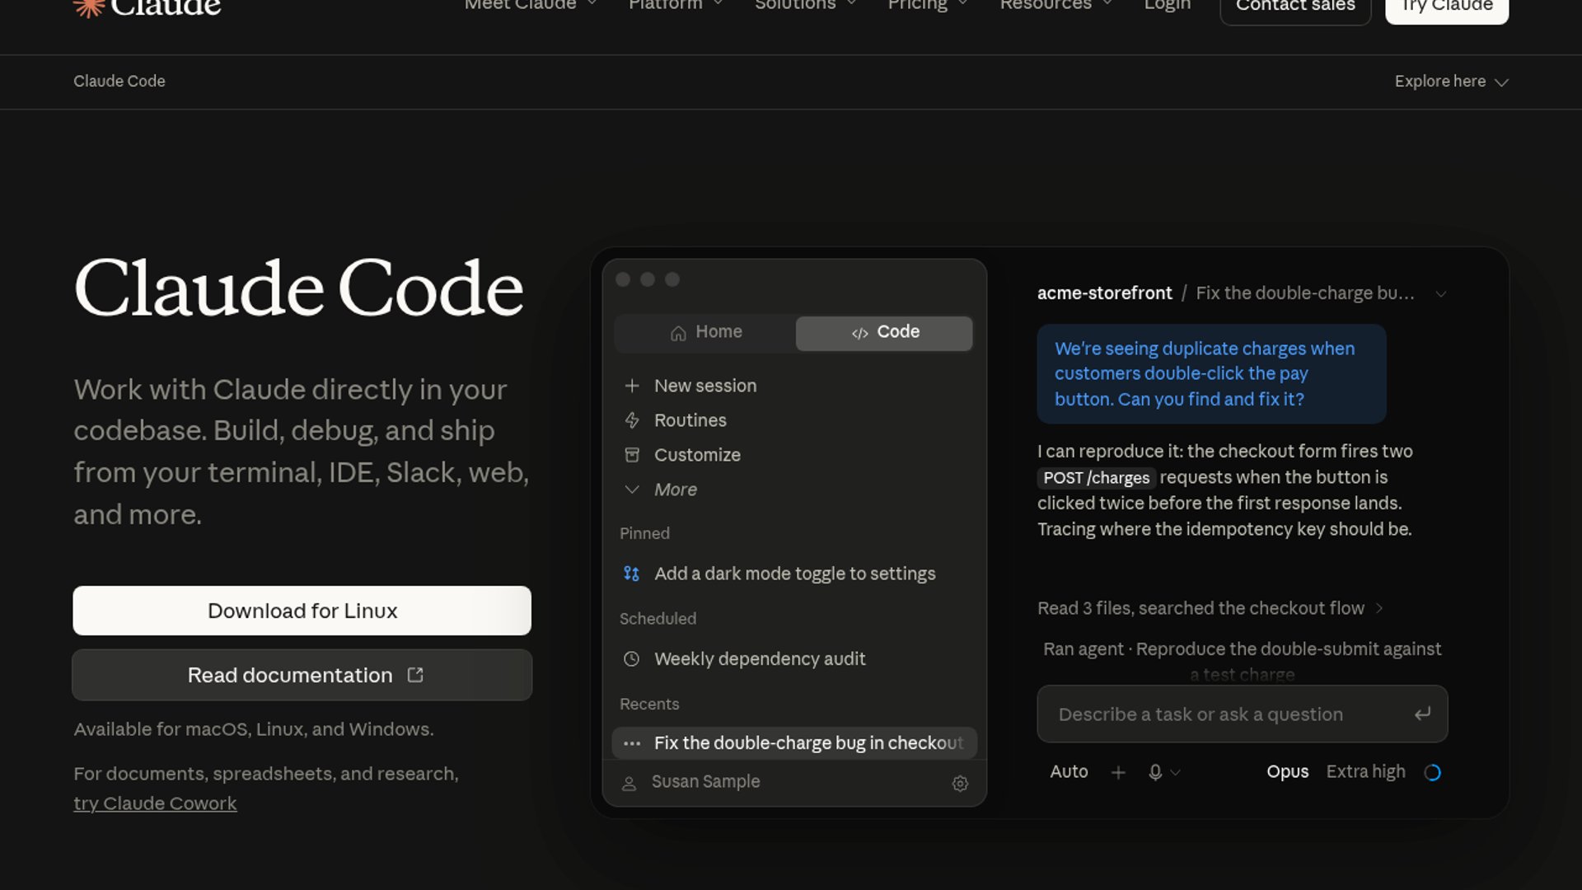Click the plus icon beside New session
This screenshot has height=890, width=1582.
click(x=632, y=386)
